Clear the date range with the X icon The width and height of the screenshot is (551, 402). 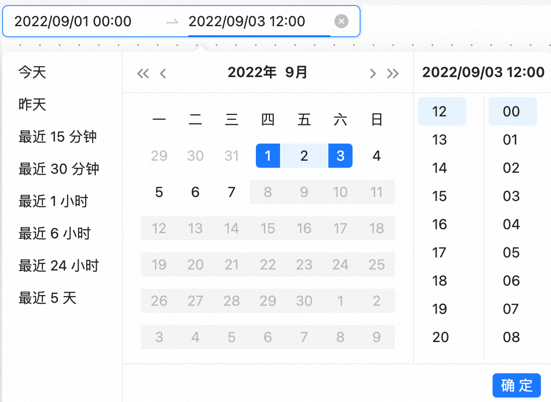341,21
